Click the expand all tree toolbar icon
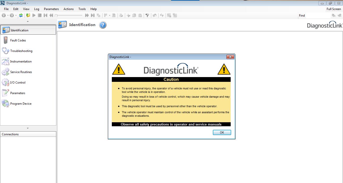This screenshot has width=343, height=183. [169, 15]
